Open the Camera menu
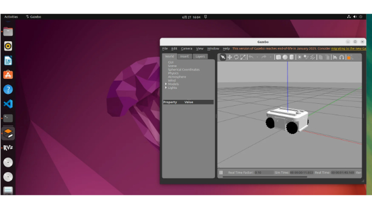372x209 pixels. click(x=187, y=48)
